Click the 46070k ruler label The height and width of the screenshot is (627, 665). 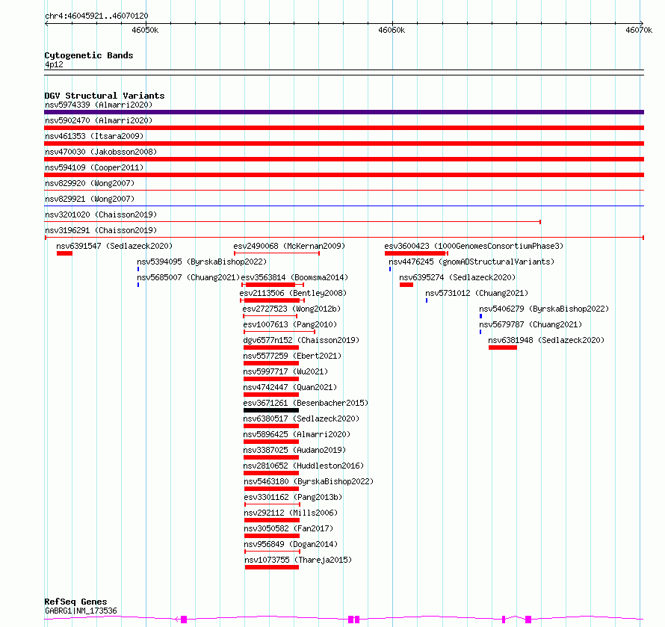(639, 30)
